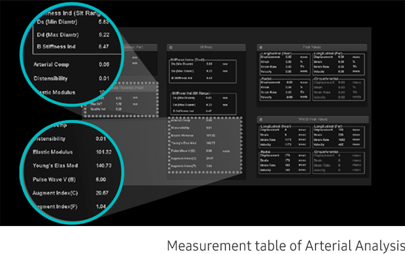
Task: Select the Pulse Wave V (B) row in the Stiffness panel
Action: pyautogui.click(x=200, y=151)
